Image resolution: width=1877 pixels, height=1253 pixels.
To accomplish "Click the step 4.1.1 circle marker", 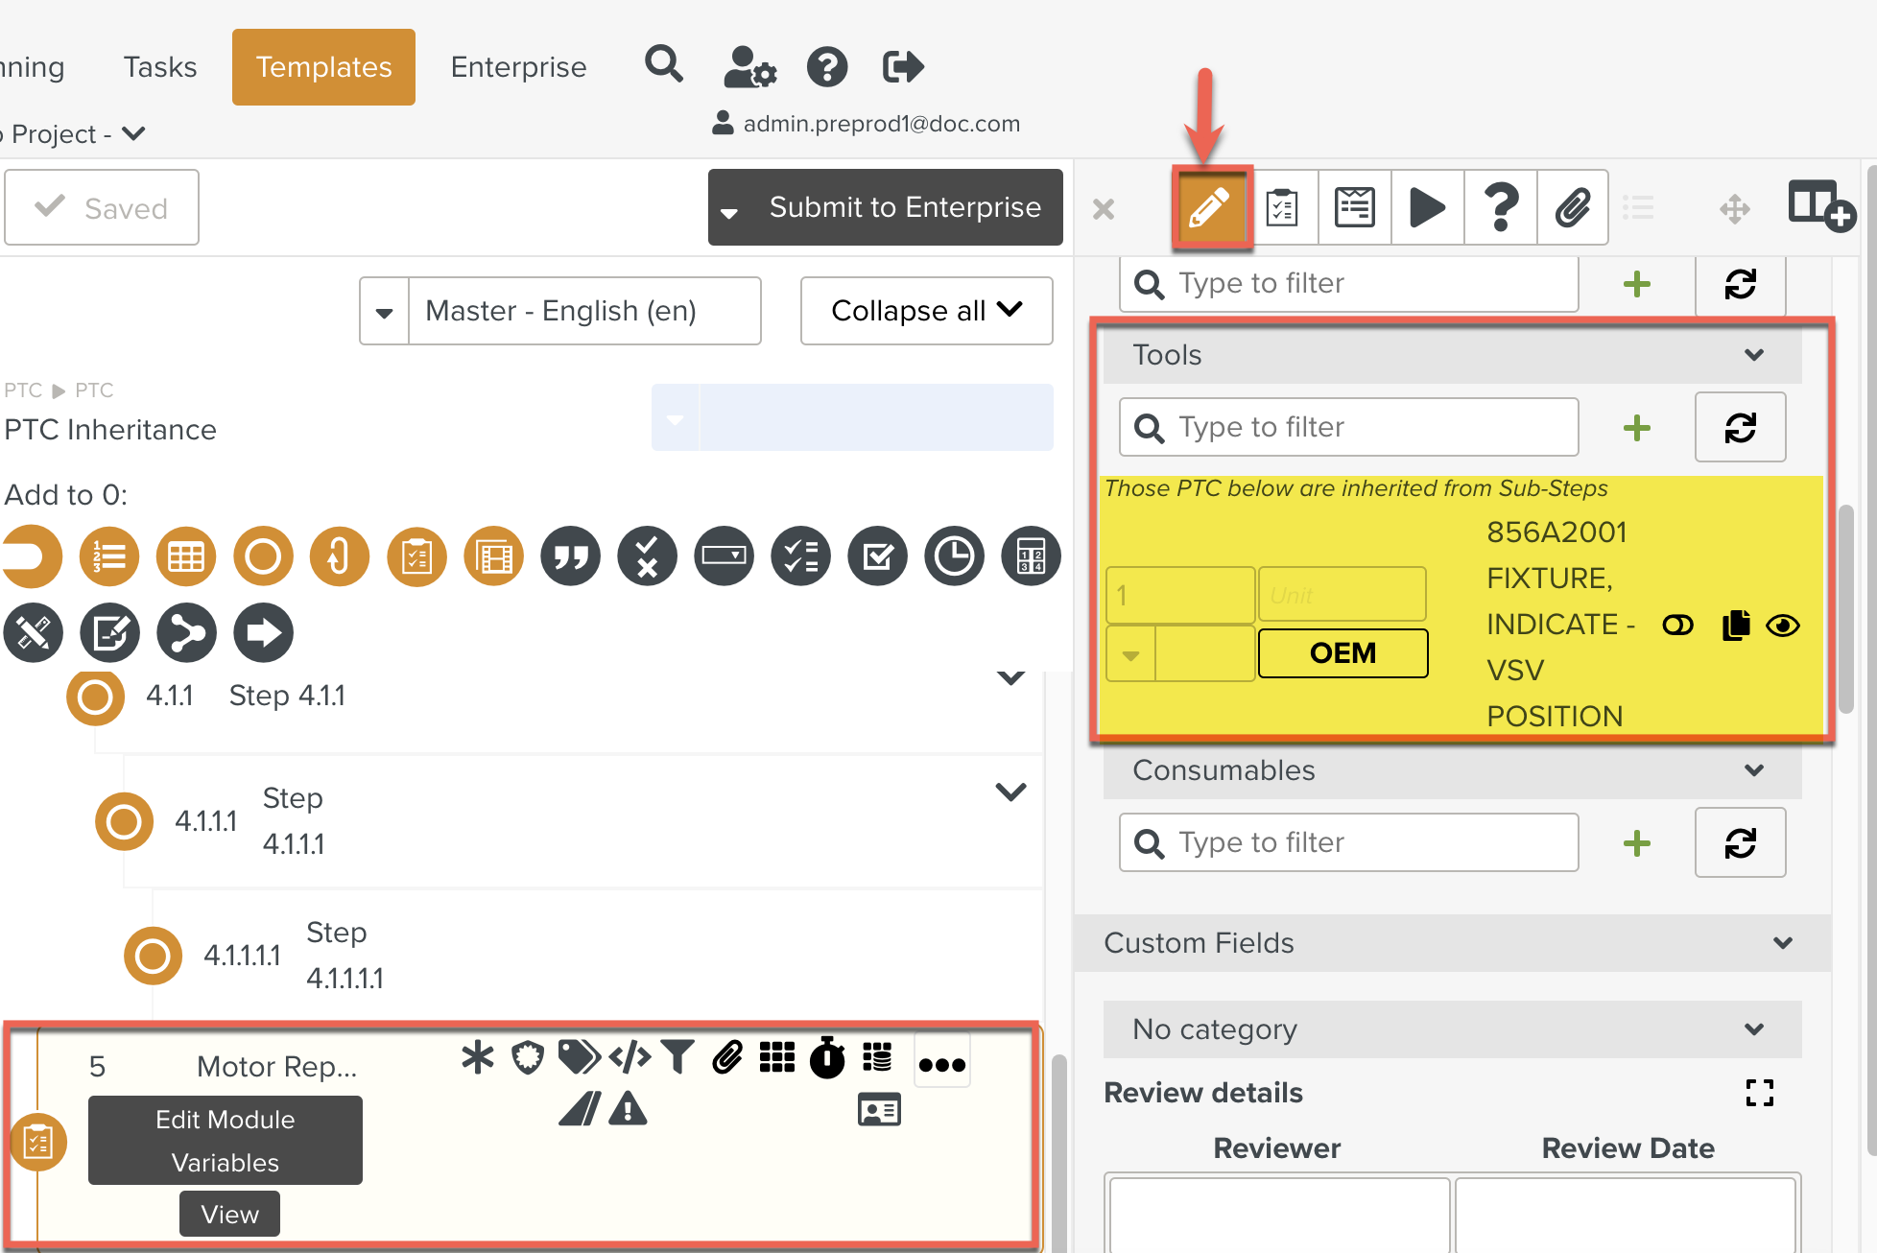I will click(95, 697).
